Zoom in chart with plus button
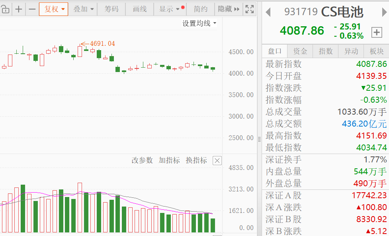 19,10
